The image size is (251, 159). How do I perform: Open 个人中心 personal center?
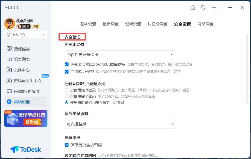pos(26,35)
